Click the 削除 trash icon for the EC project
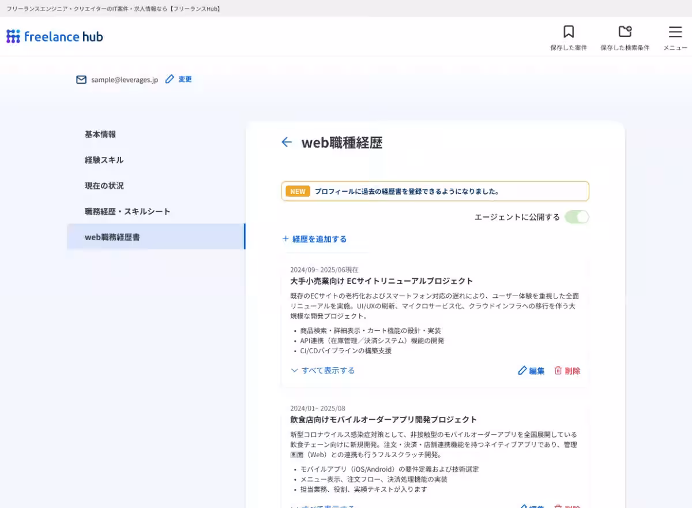Image resolution: width=692 pixels, height=508 pixels. point(557,371)
